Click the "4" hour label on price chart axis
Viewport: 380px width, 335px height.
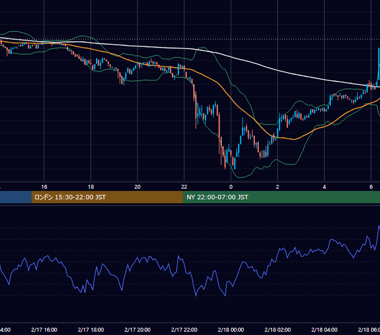point(324,187)
